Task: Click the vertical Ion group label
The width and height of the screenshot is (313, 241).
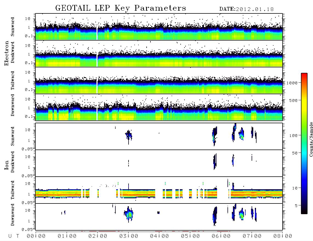Action: pos(6,165)
